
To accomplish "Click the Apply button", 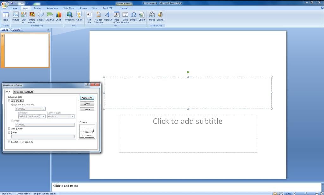I will pyautogui.click(x=87, y=104).
